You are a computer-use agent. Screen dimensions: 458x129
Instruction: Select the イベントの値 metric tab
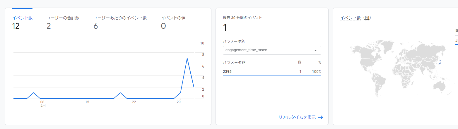pyautogui.click(x=173, y=22)
